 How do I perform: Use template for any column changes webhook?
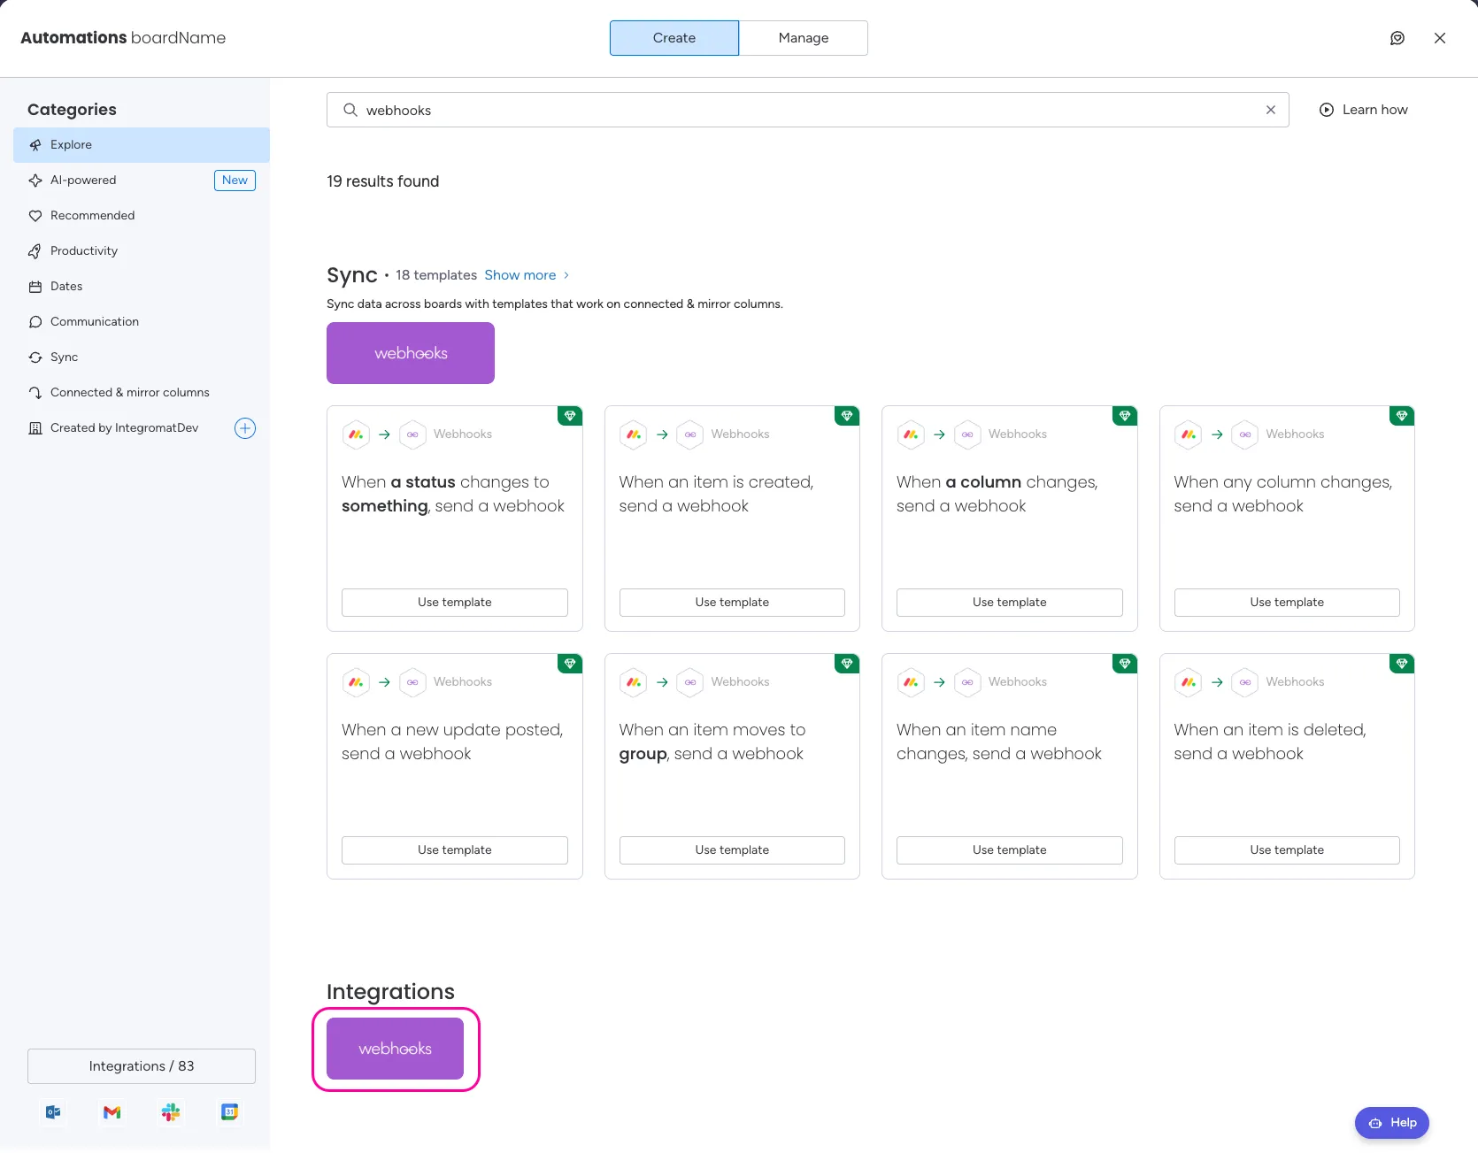(x=1287, y=603)
